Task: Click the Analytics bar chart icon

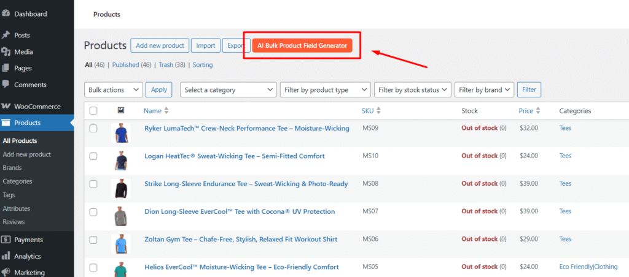Action: [x=6, y=256]
